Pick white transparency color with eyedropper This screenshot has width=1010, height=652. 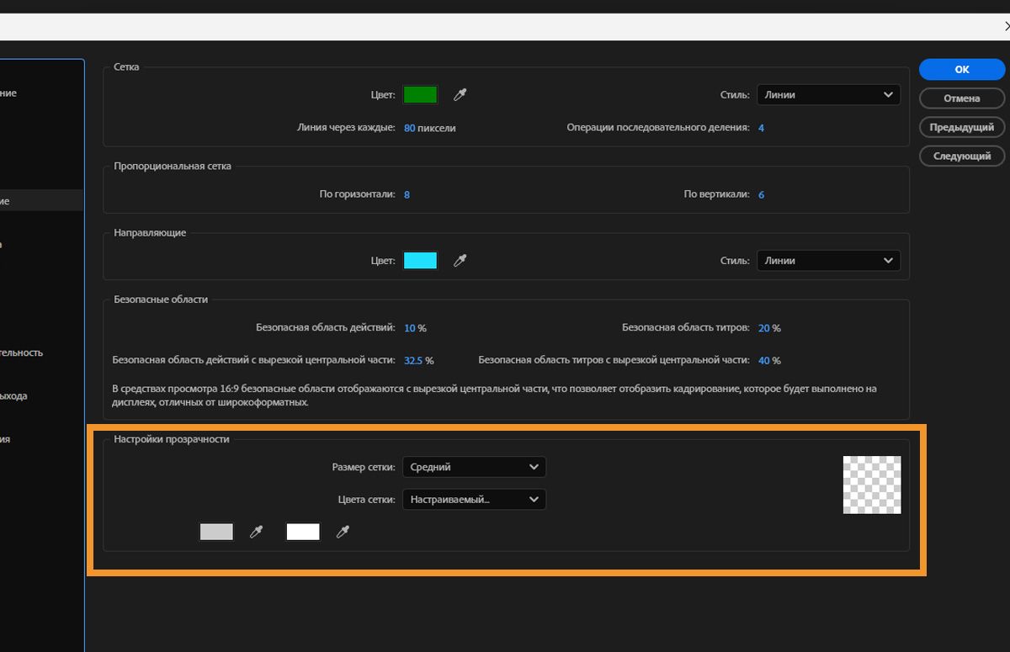tap(343, 532)
